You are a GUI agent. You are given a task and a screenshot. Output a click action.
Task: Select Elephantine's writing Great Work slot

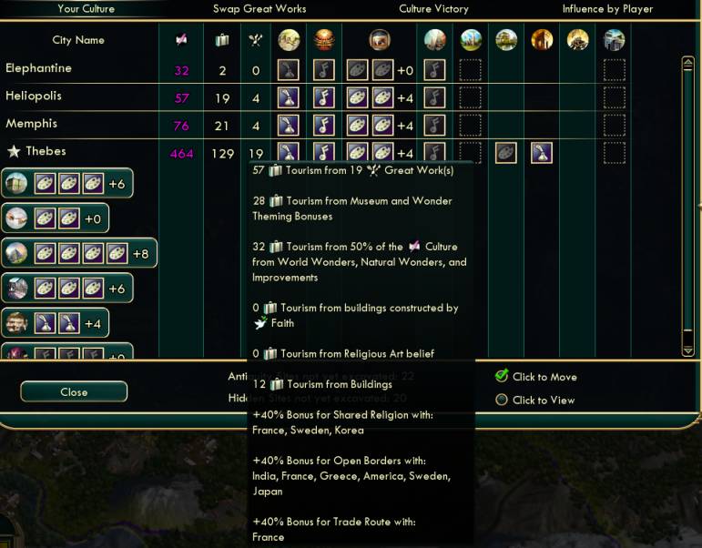[x=289, y=70]
